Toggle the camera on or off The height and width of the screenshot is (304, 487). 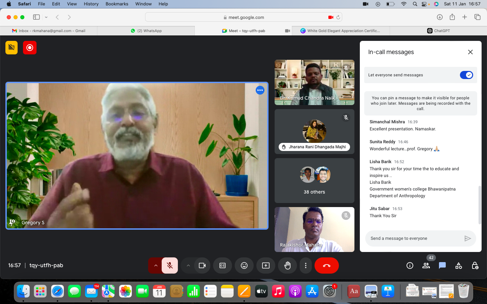tap(202, 265)
